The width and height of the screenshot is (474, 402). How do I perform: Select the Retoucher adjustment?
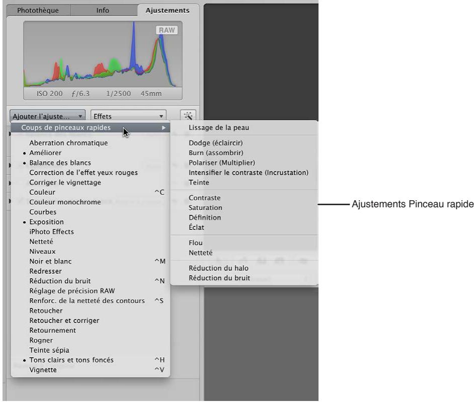91,310
